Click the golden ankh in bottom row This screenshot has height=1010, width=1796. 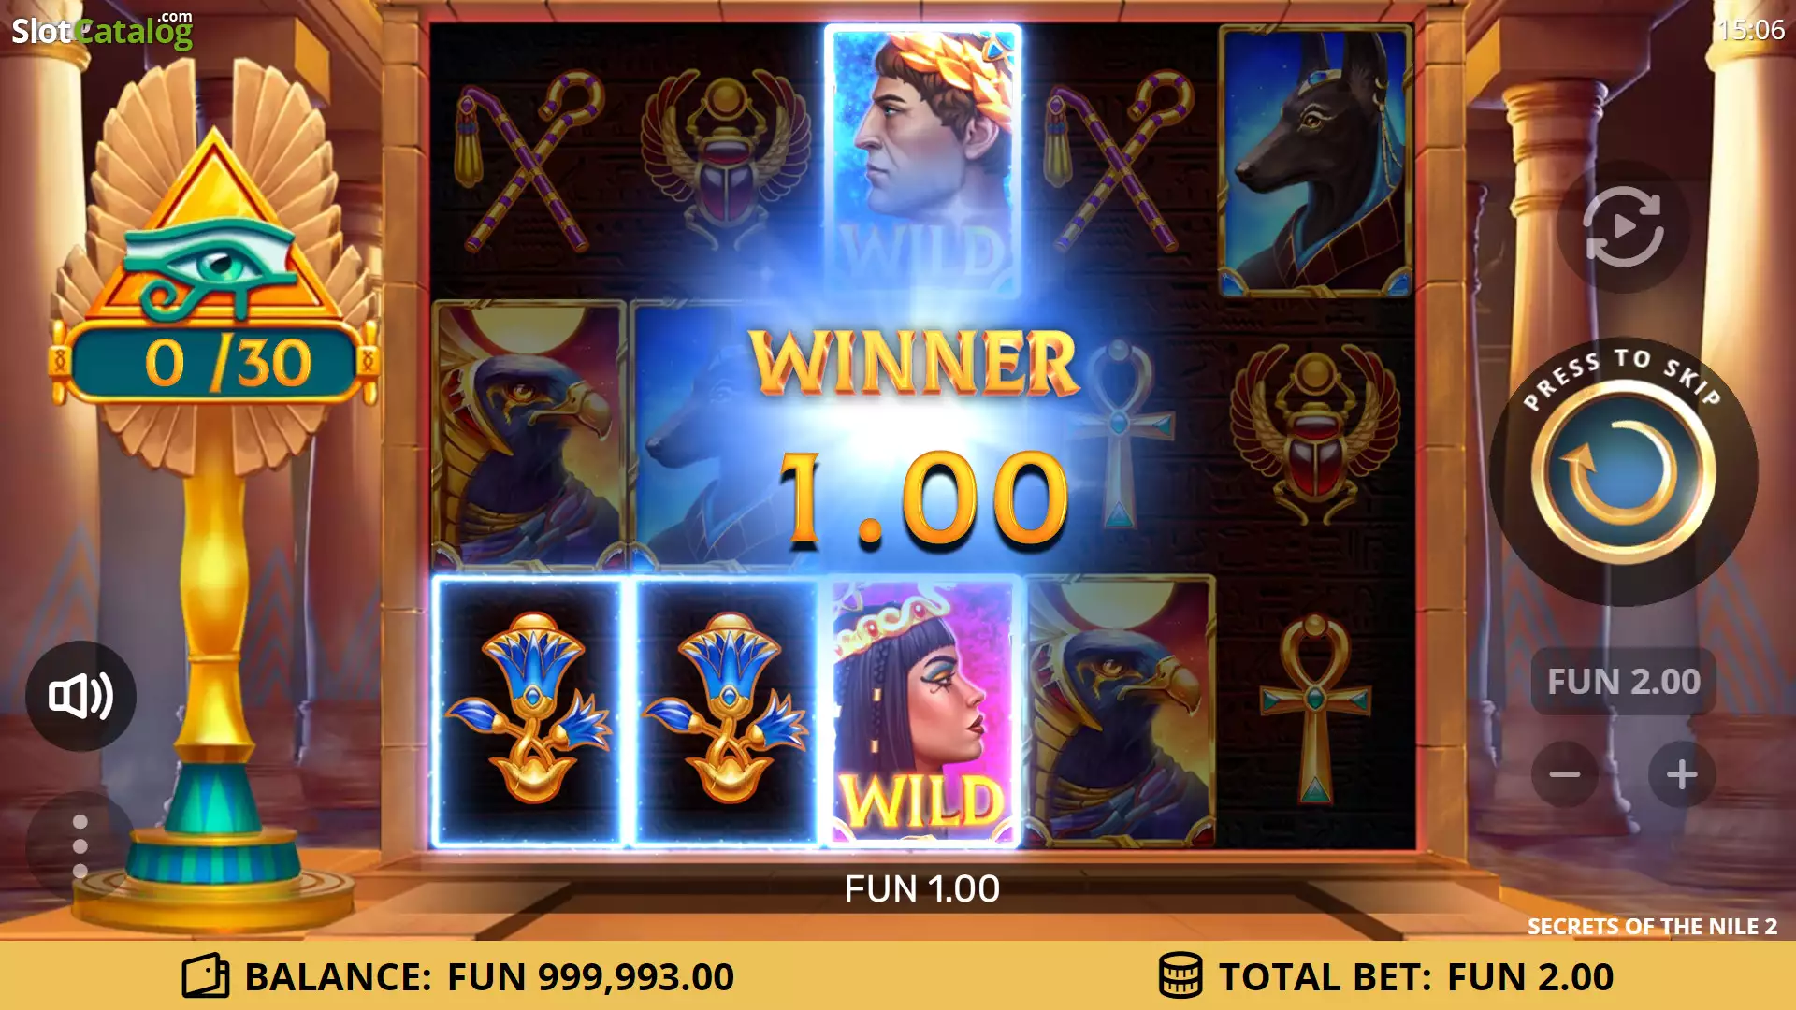coord(1315,709)
